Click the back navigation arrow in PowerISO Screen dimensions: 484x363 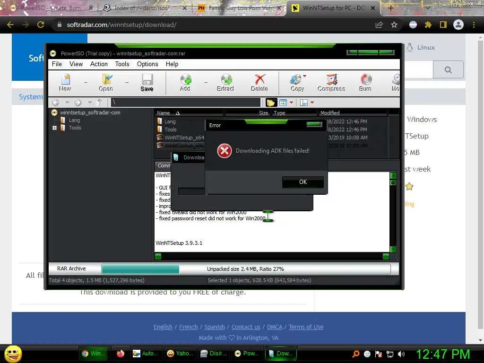click(55, 103)
